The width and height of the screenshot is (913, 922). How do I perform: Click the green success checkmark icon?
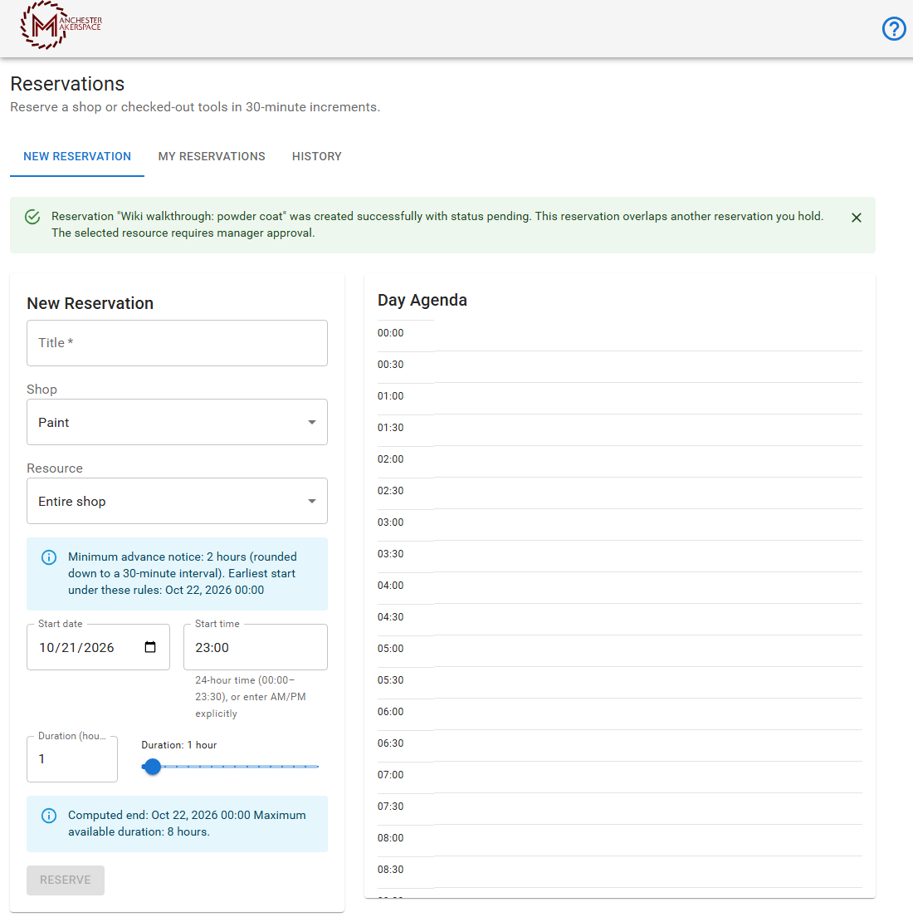(33, 217)
